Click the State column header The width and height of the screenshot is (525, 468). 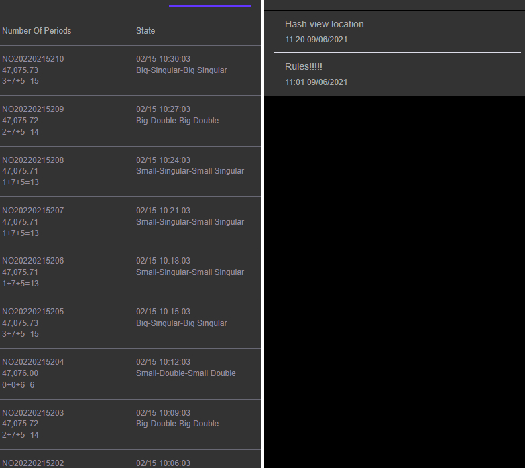pos(145,31)
